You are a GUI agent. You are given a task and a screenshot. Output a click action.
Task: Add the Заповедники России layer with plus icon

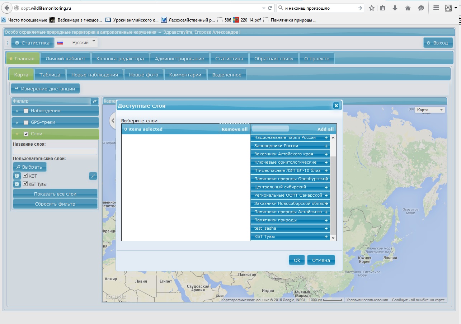(x=326, y=146)
